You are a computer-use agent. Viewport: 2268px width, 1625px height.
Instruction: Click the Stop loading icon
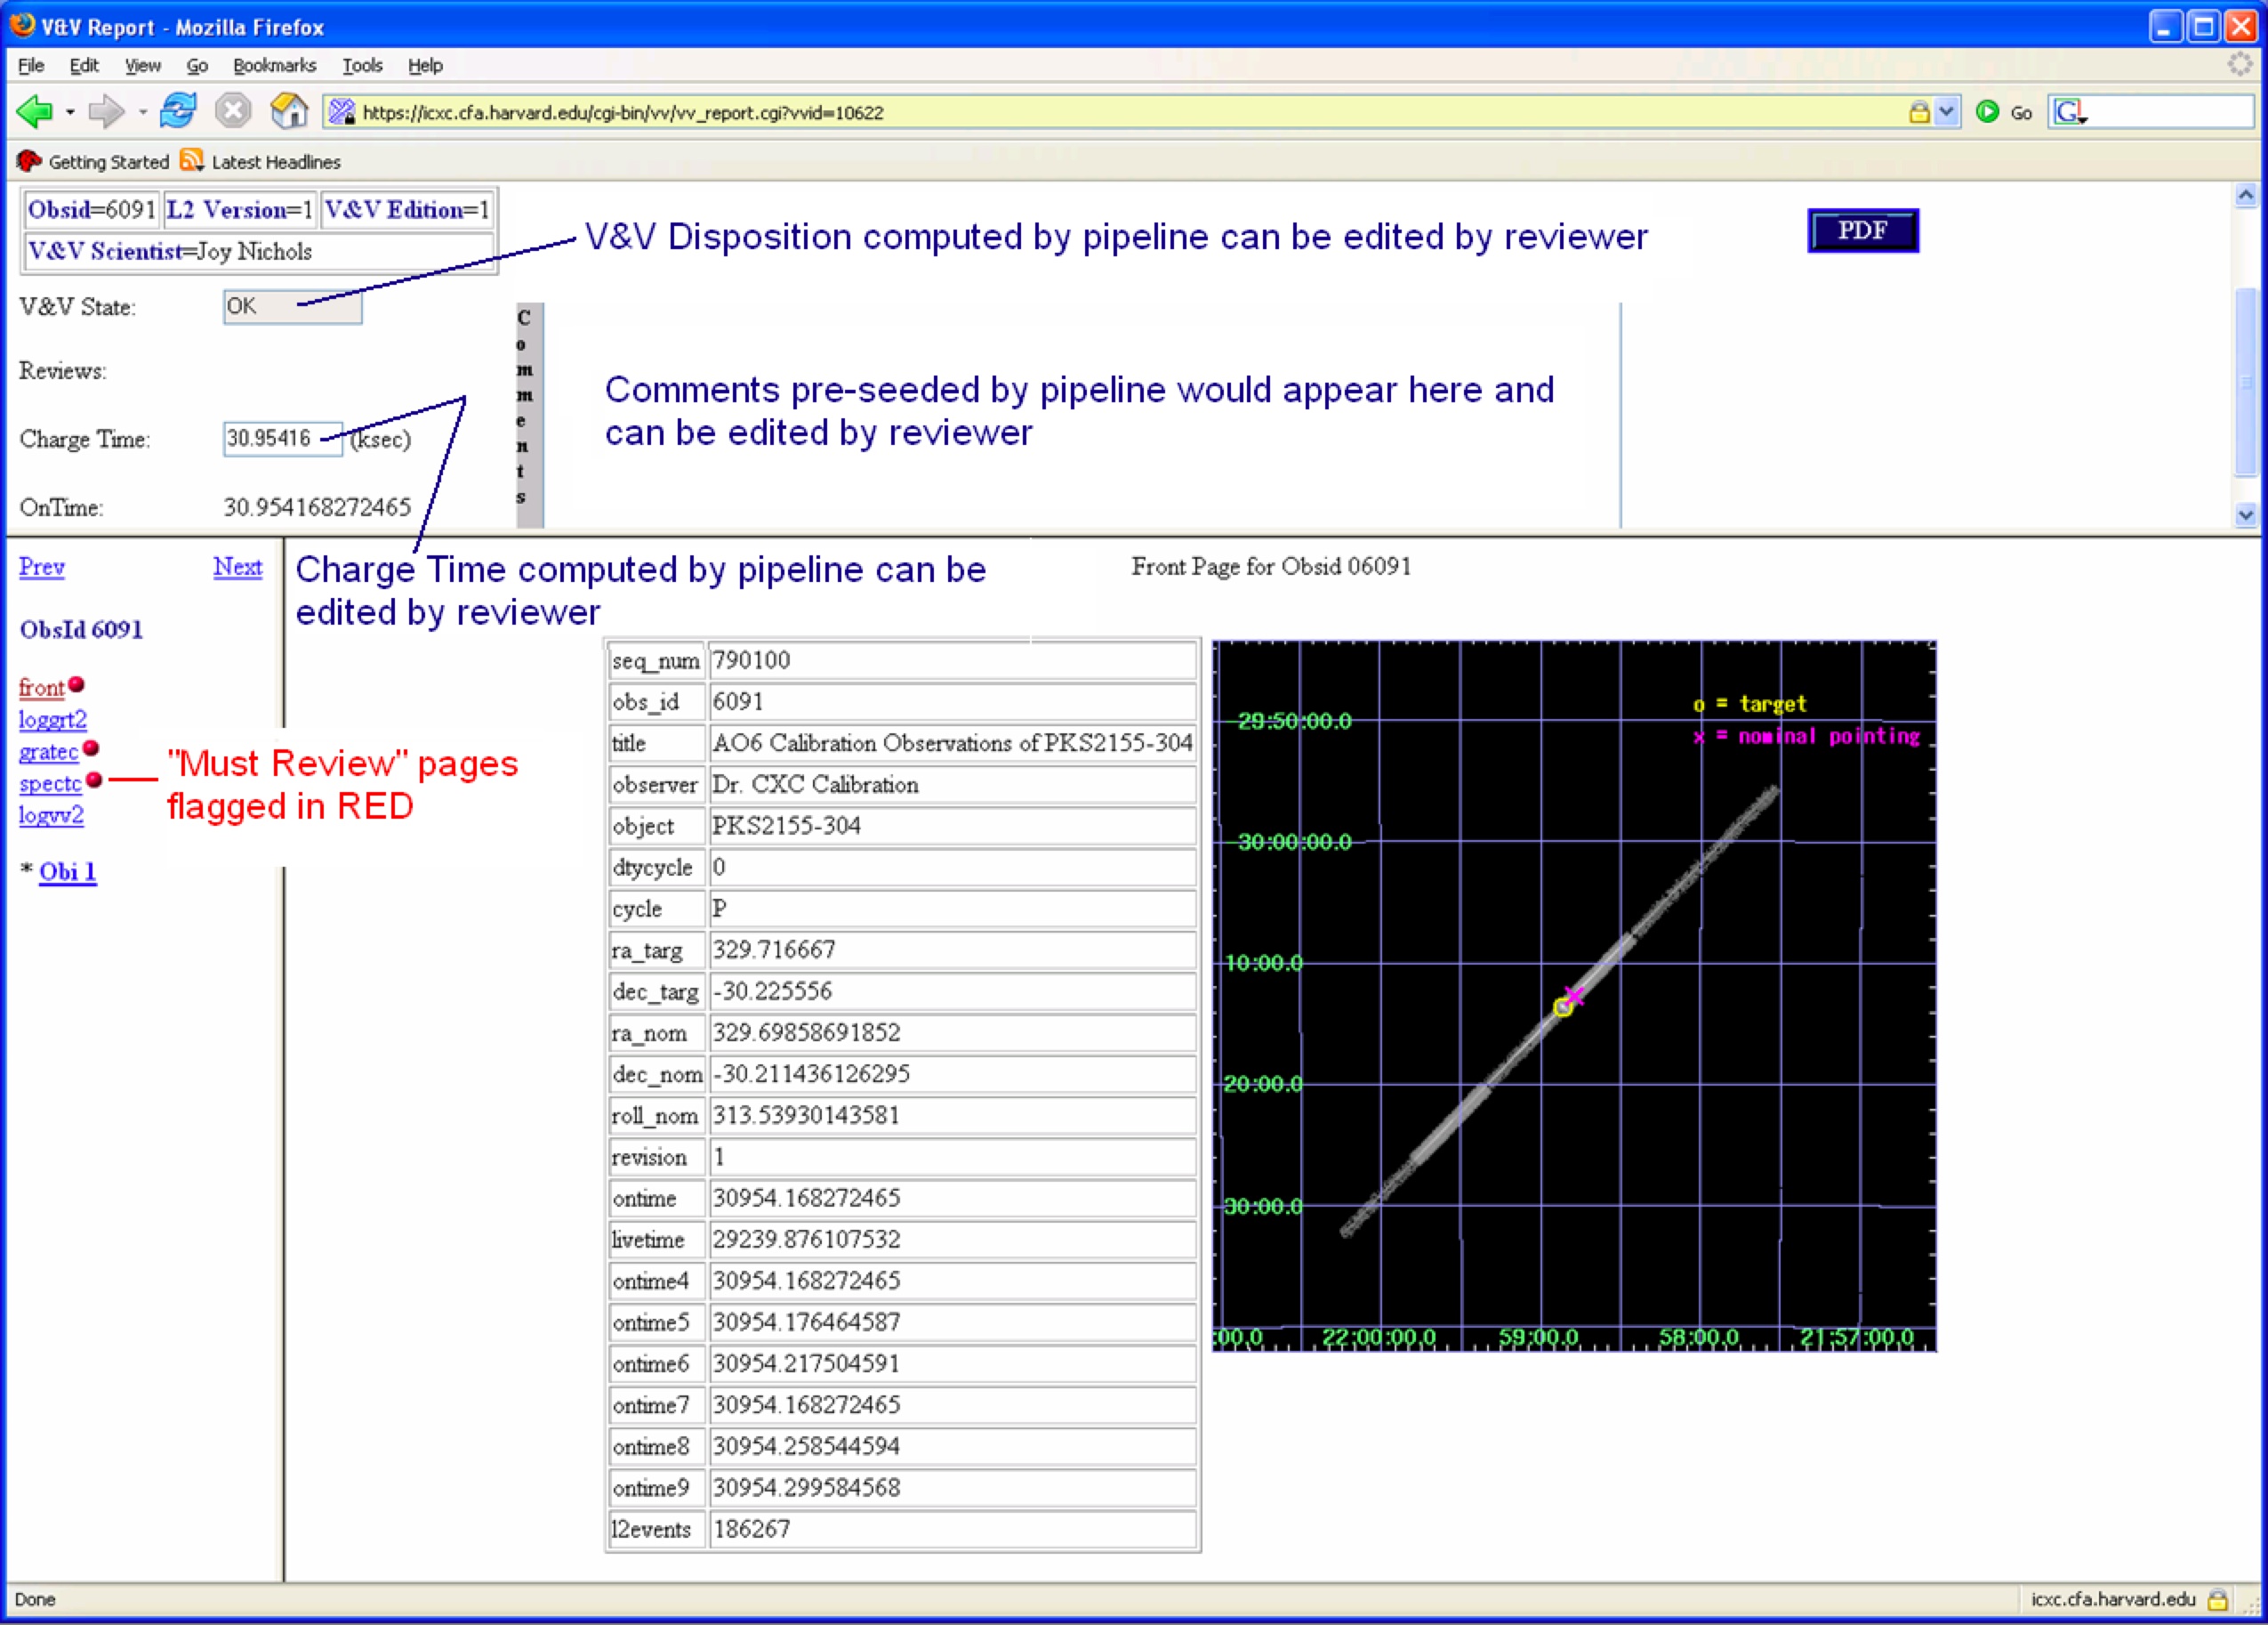233,111
